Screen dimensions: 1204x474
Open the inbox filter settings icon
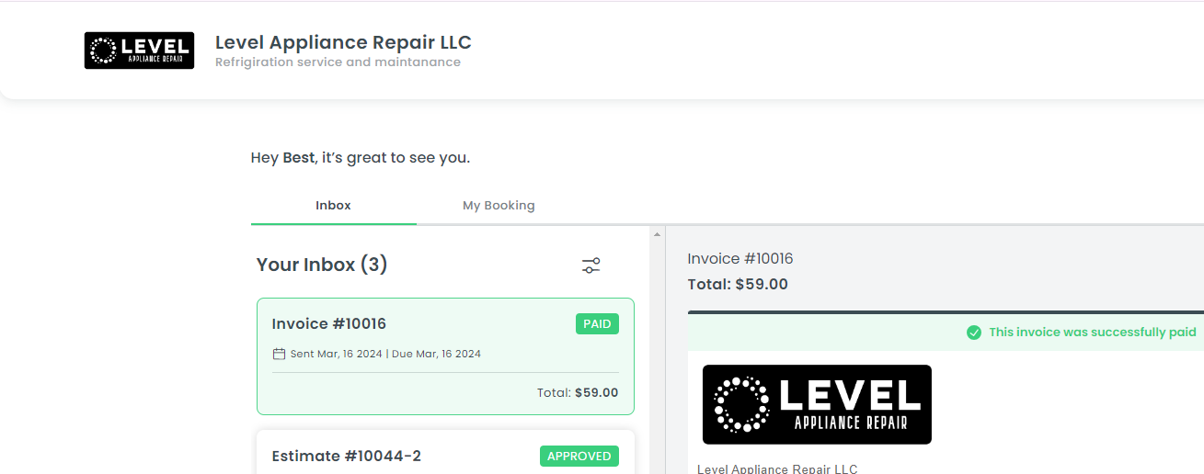[x=591, y=265]
